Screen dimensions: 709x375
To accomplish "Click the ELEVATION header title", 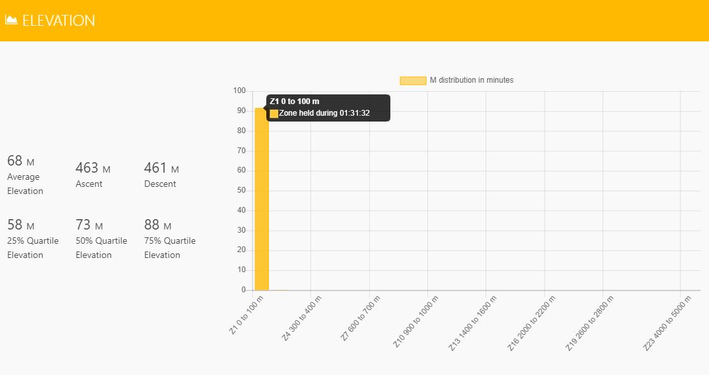I will tap(59, 20).
